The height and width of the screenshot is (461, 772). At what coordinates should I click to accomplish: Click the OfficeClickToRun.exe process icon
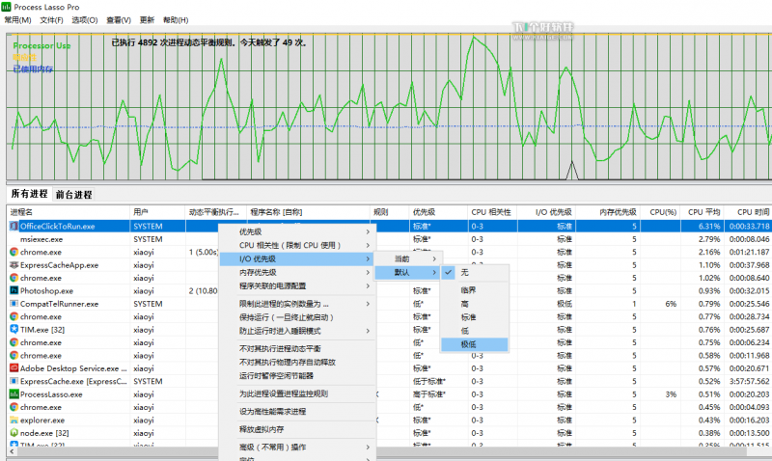pos(14,226)
